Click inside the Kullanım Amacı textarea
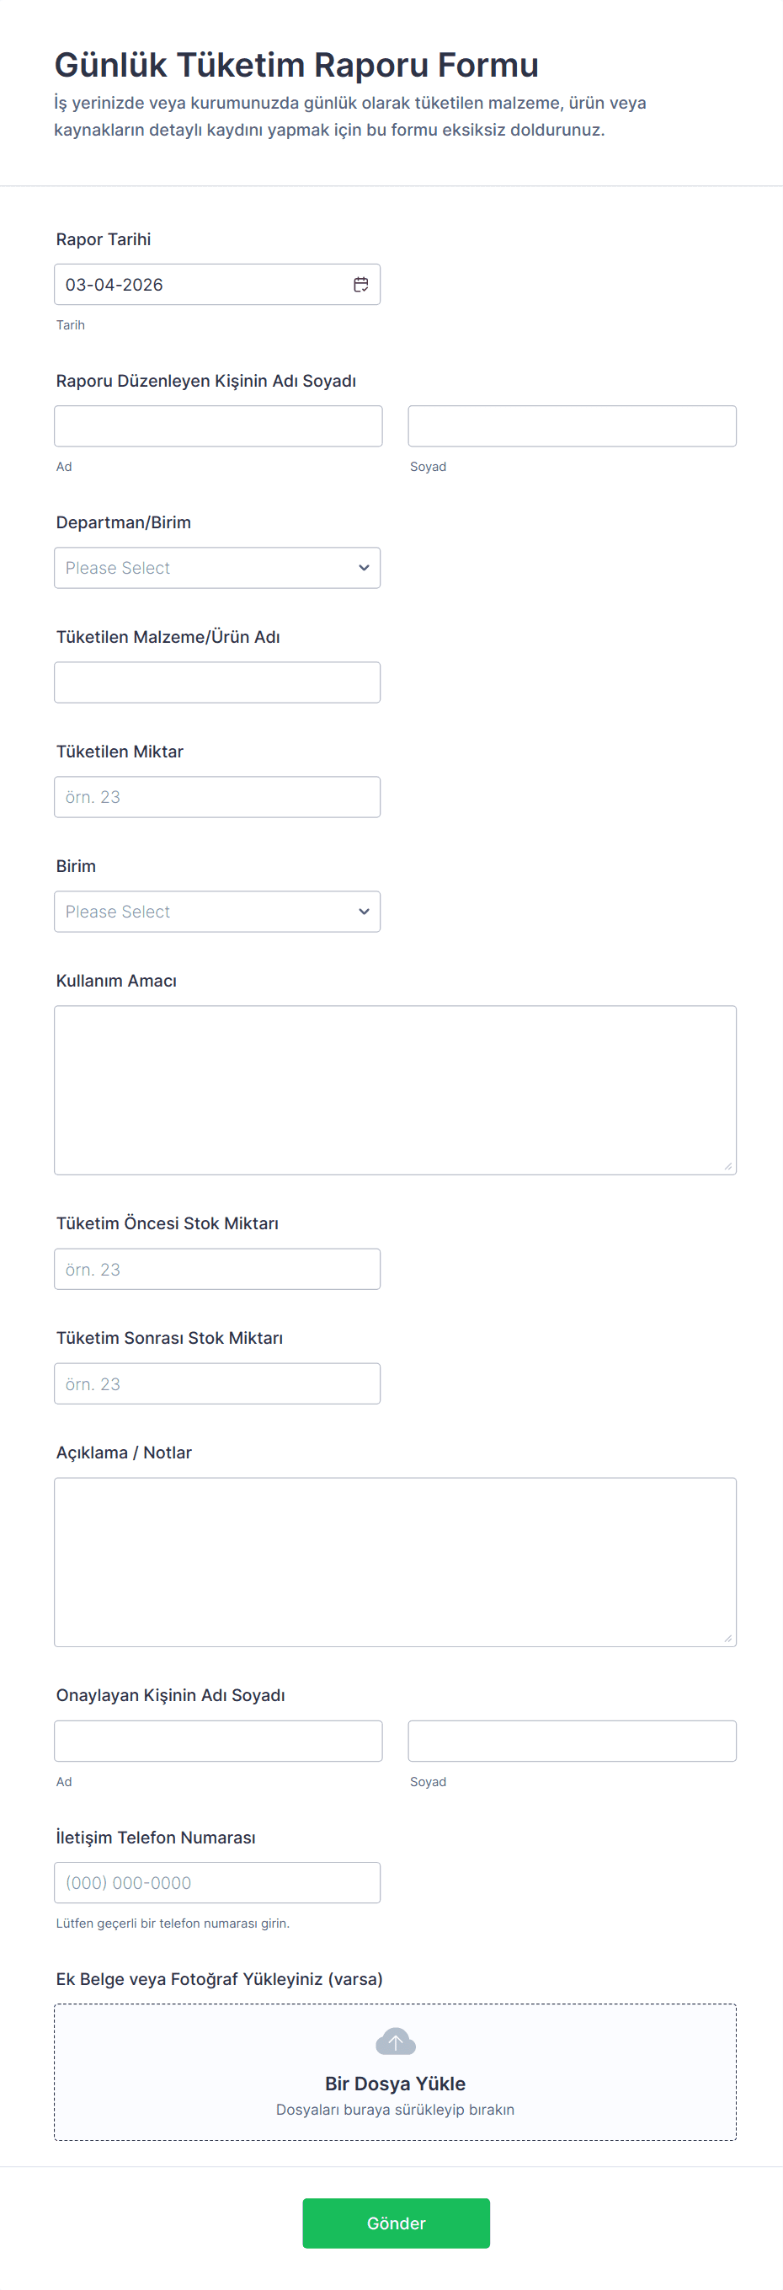 pyautogui.click(x=395, y=1090)
